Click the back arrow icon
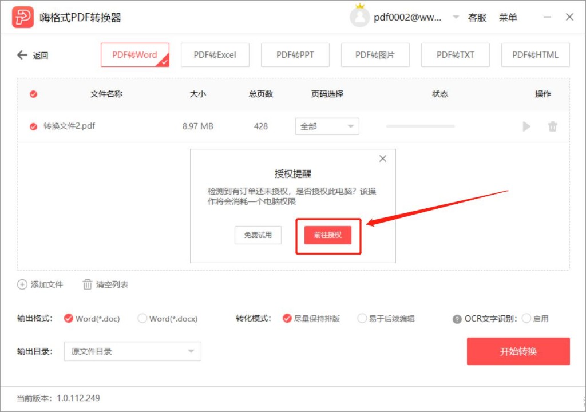This screenshot has width=586, height=412. coord(22,55)
